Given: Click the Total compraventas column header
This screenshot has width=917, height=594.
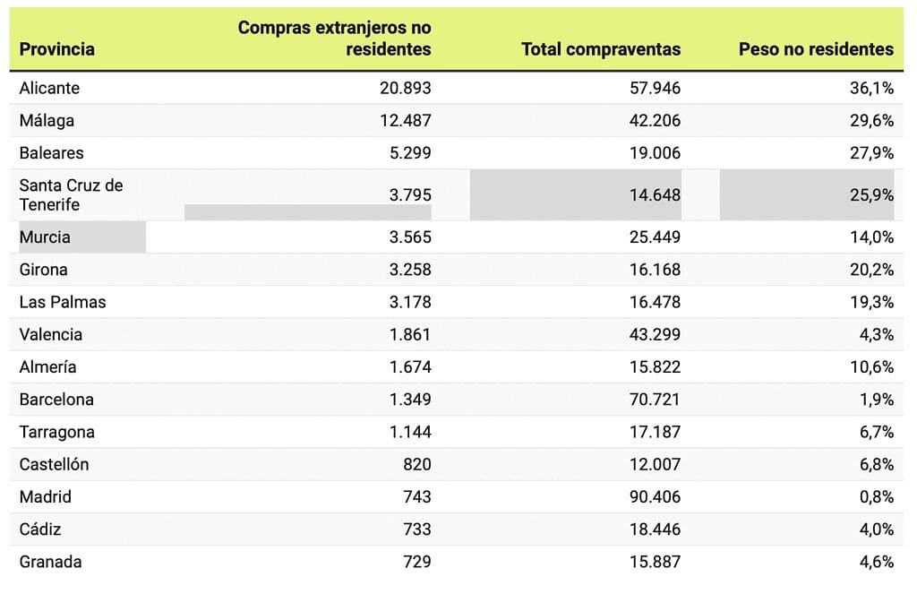Looking at the screenshot, I should [x=601, y=49].
